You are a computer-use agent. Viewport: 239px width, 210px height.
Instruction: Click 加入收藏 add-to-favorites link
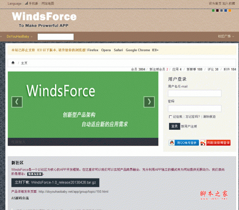(229, 3)
